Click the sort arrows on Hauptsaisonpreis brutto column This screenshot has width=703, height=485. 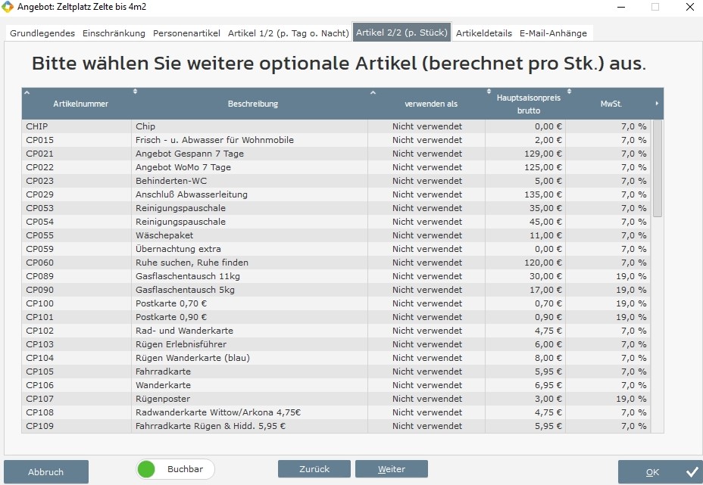pos(489,92)
